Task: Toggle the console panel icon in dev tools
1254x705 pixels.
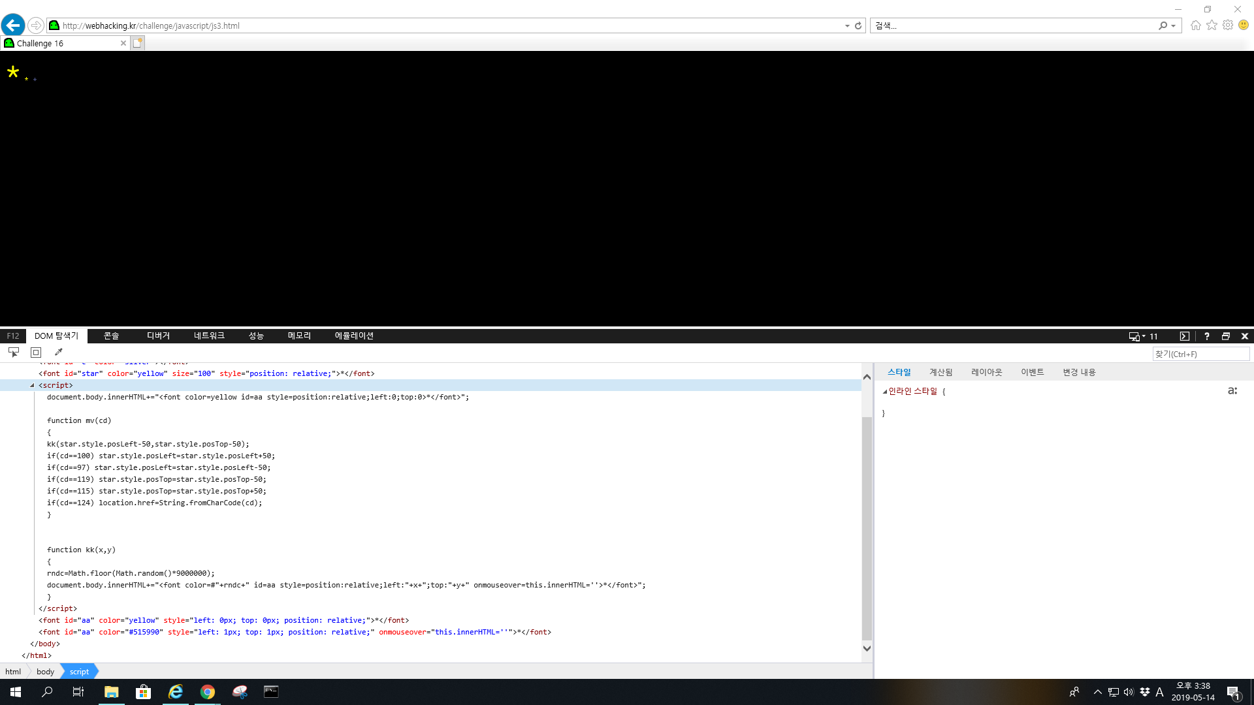Action: 1184,336
